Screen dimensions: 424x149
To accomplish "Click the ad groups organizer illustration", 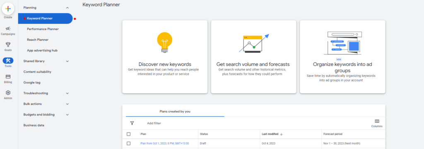I will pos(342,43).
